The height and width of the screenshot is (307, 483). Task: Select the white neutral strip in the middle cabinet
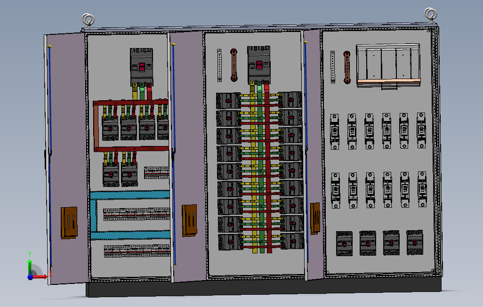(x=219, y=65)
